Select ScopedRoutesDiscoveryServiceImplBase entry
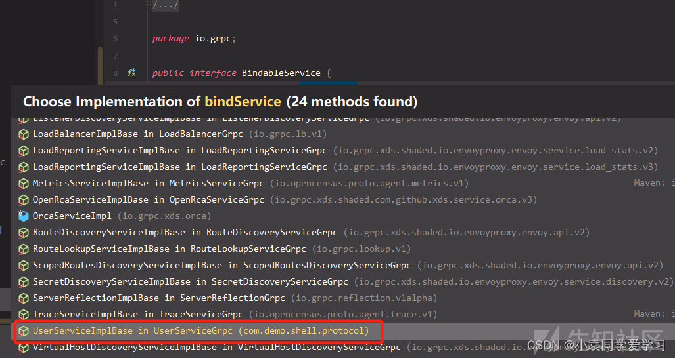 coord(344,266)
